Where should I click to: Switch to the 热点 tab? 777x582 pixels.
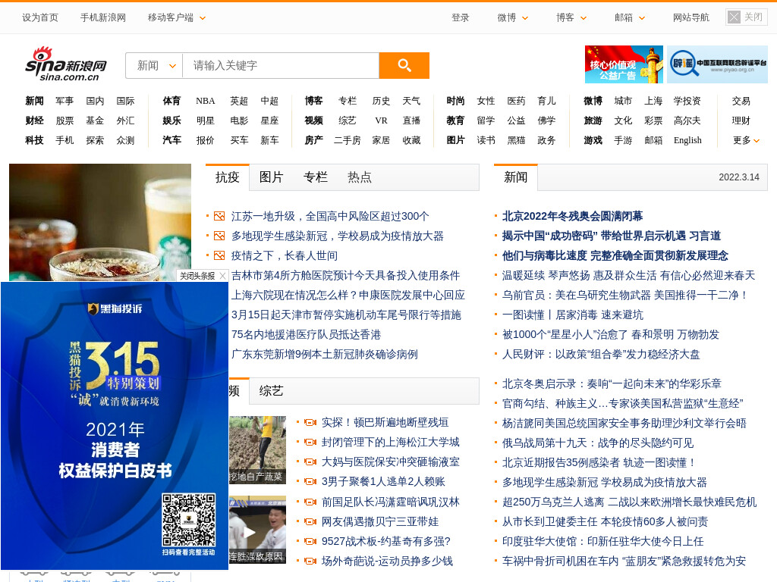coord(360,177)
